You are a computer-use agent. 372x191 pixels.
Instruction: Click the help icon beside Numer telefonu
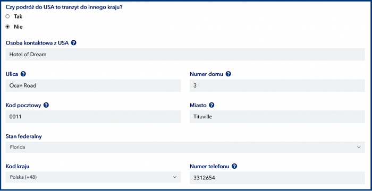coord(234,166)
